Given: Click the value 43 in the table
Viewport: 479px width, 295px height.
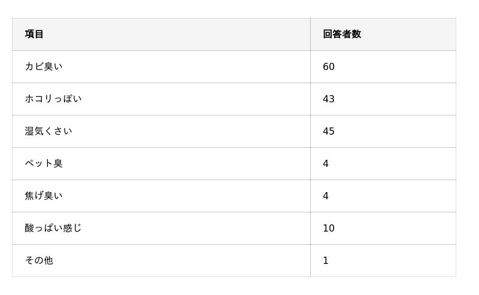Looking at the screenshot, I should point(329,99).
